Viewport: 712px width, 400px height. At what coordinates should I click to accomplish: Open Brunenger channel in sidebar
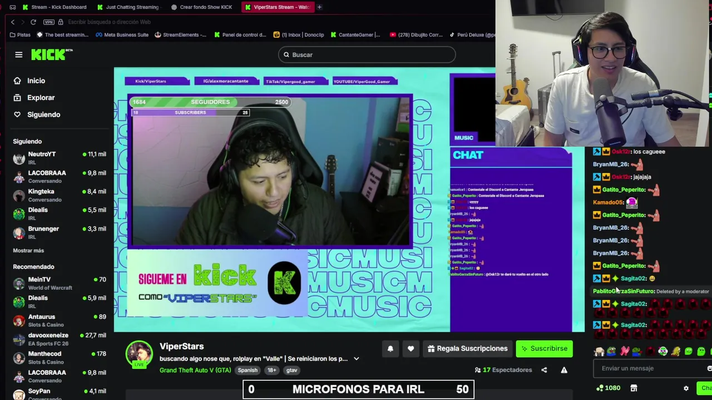pos(60,232)
